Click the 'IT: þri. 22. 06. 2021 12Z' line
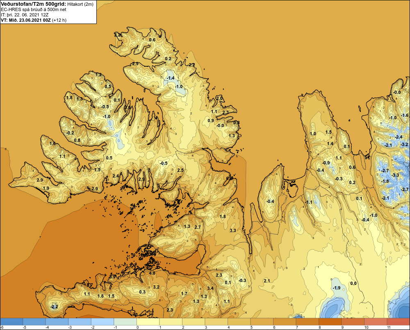The width and height of the screenshot is (410, 330). coord(25,15)
